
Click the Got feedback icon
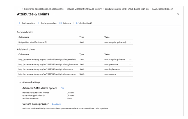click(77, 23)
